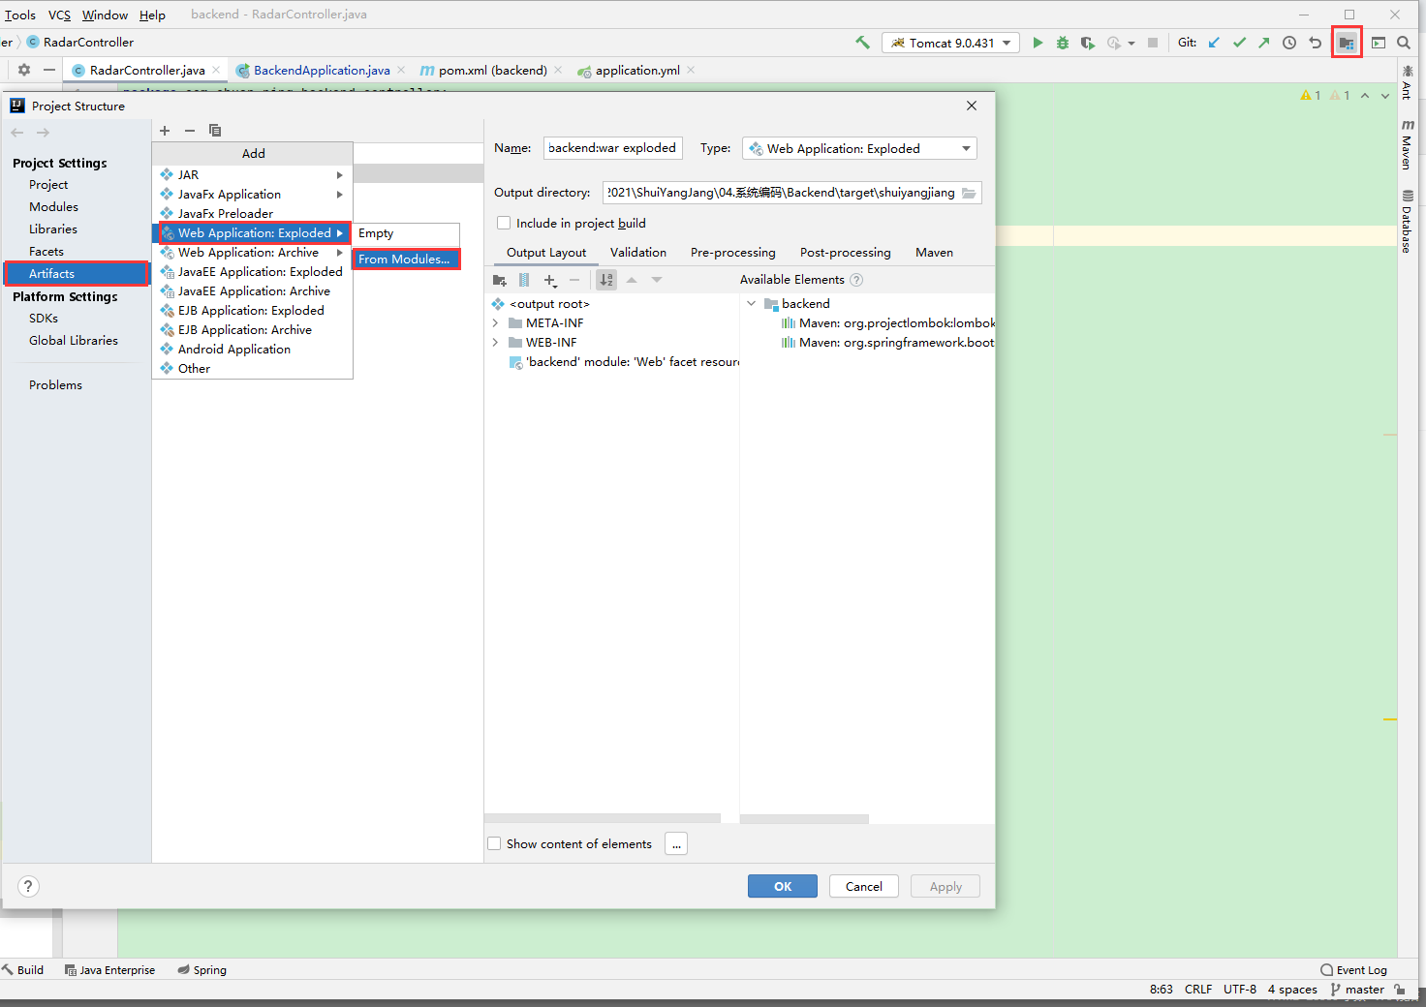Open Spring tool window button

click(x=202, y=970)
